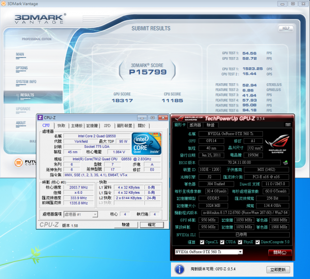
Task: Switch to the 關於 about tab in CPU-Z
Action: tap(141, 125)
